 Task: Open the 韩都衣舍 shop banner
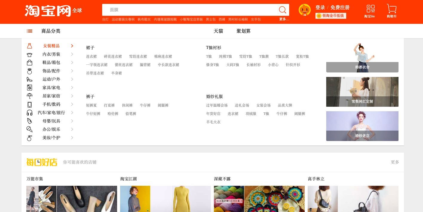362,57
